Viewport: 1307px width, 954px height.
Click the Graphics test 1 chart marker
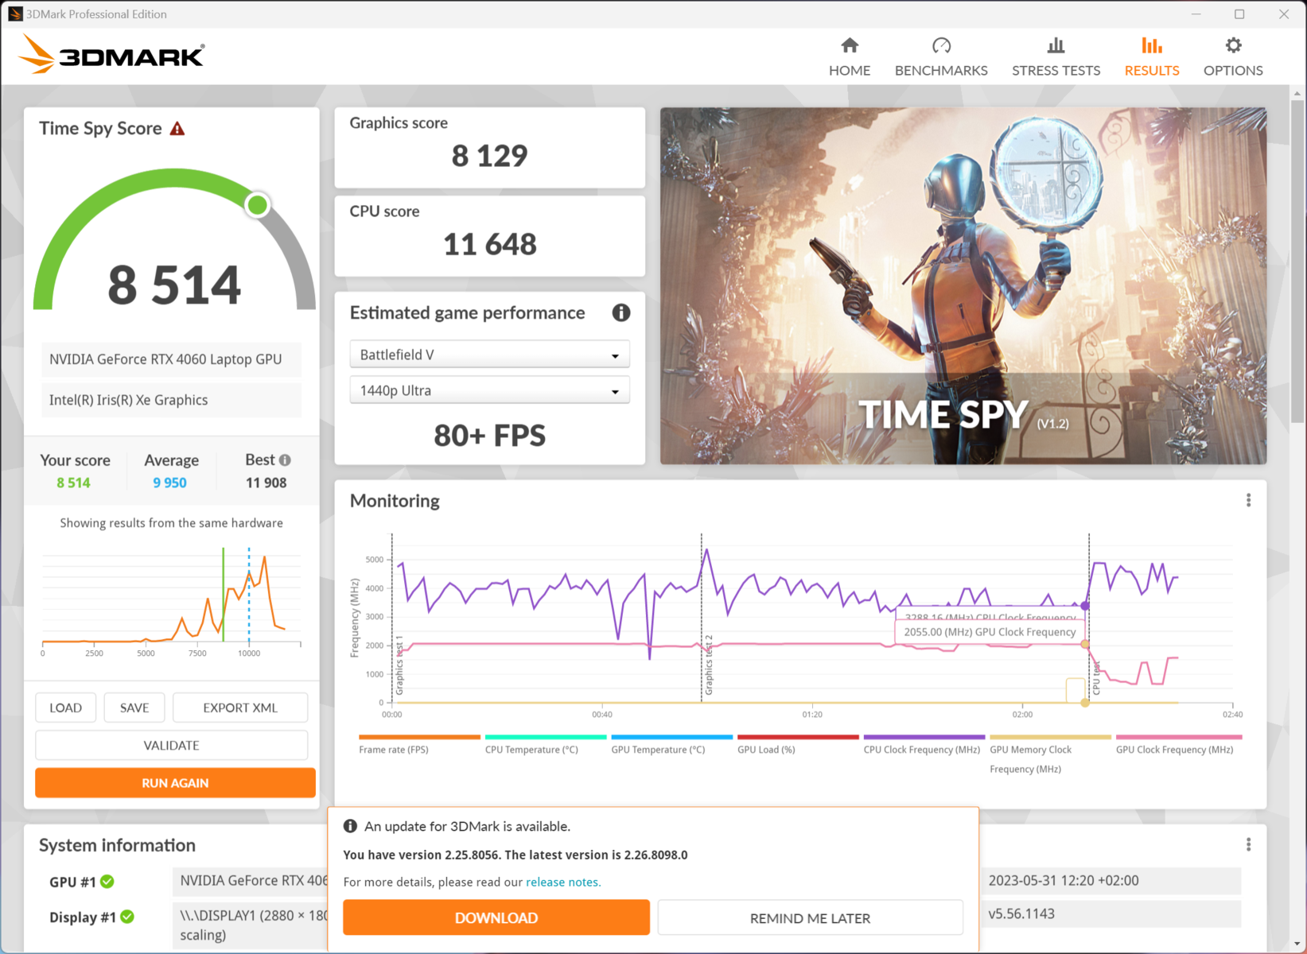click(399, 665)
